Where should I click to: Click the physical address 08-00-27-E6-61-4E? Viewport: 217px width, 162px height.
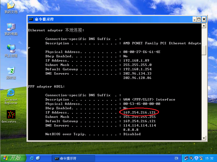[142, 52]
